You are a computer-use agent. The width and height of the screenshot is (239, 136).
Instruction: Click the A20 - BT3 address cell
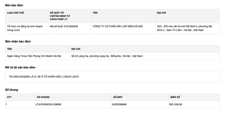coord(184,28)
